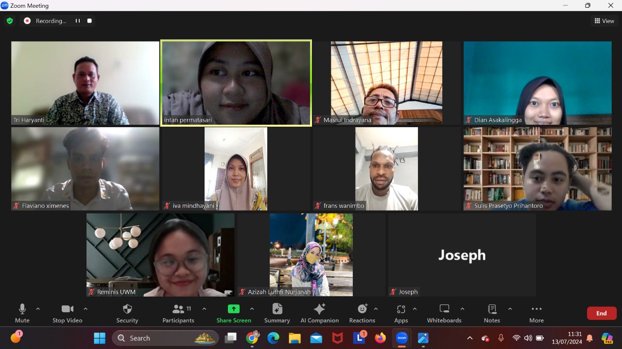Open the More options menu
622x349 pixels.
click(x=536, y=313)
